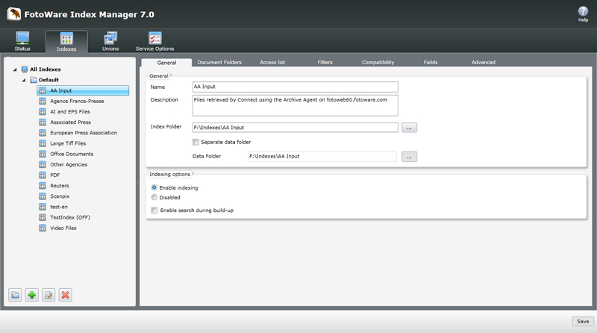Browse for the Data Folder path
Viewport: 597px width, 333px height.
coord(409,157)
